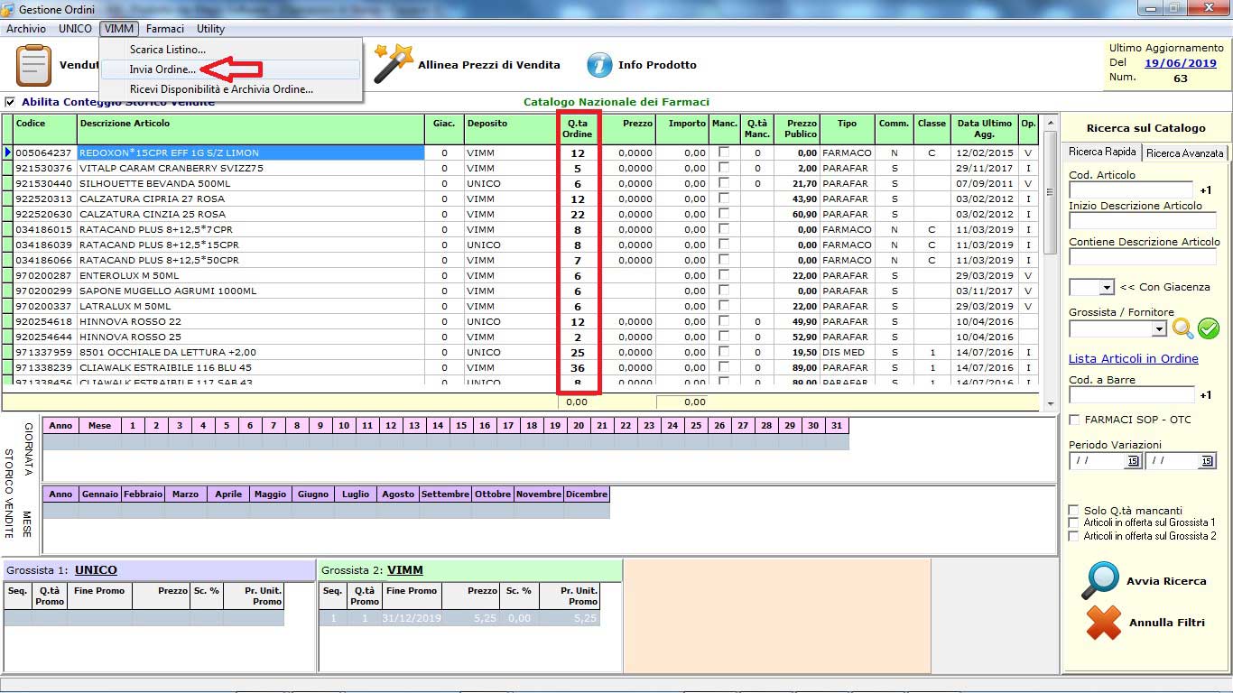Click the Data Ultimo Agg. column header

984,128
